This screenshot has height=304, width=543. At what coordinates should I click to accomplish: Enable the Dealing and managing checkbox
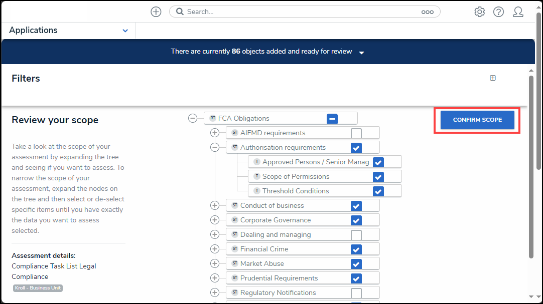356,235
